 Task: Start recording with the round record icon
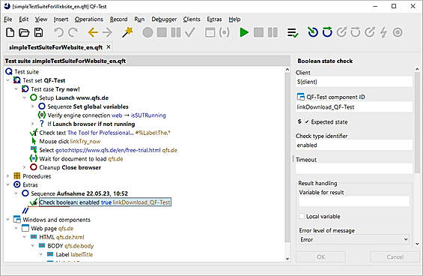[x=147, y=32]
